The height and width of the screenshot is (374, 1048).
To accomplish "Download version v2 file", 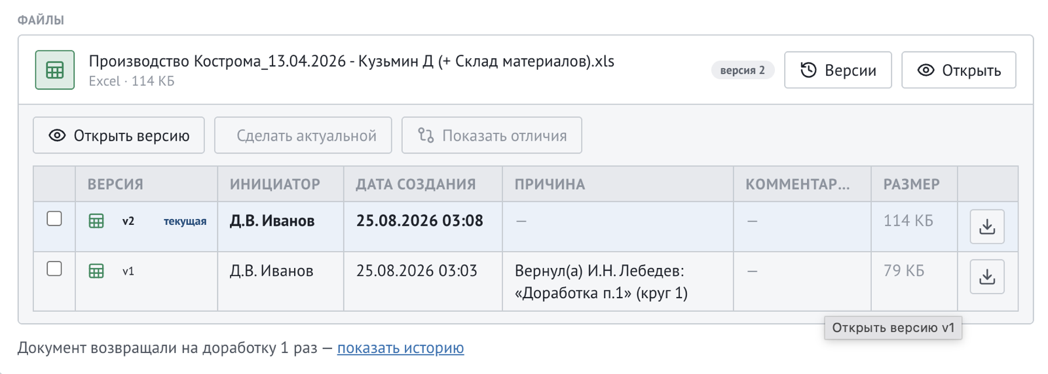I will [987, 226].
